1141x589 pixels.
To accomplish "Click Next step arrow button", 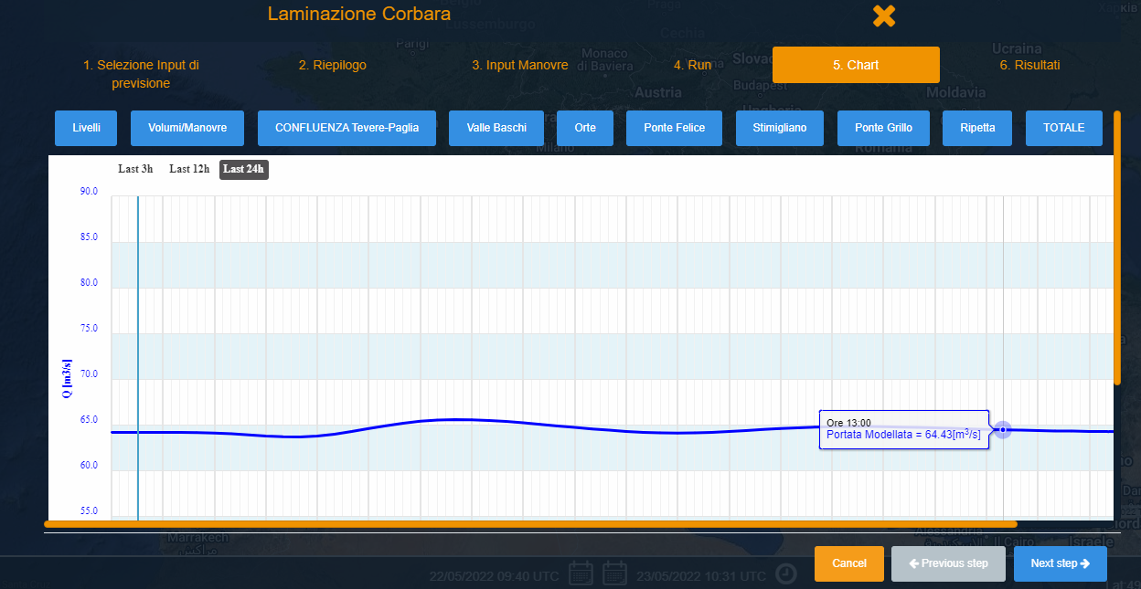I will point(1061,563).
